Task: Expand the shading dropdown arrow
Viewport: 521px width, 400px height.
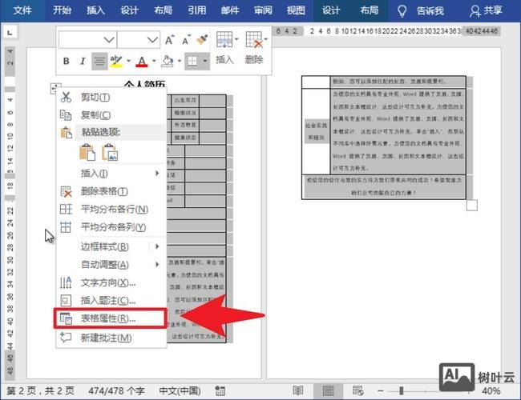Action: tap(180, 61)
